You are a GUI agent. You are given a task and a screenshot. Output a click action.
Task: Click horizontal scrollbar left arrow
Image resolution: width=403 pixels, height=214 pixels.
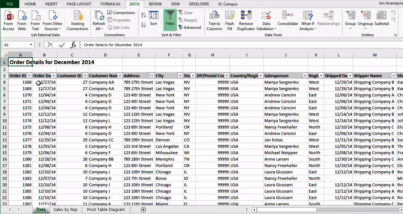coord(254,210)
